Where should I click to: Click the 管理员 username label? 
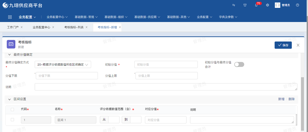click(286, 5)
